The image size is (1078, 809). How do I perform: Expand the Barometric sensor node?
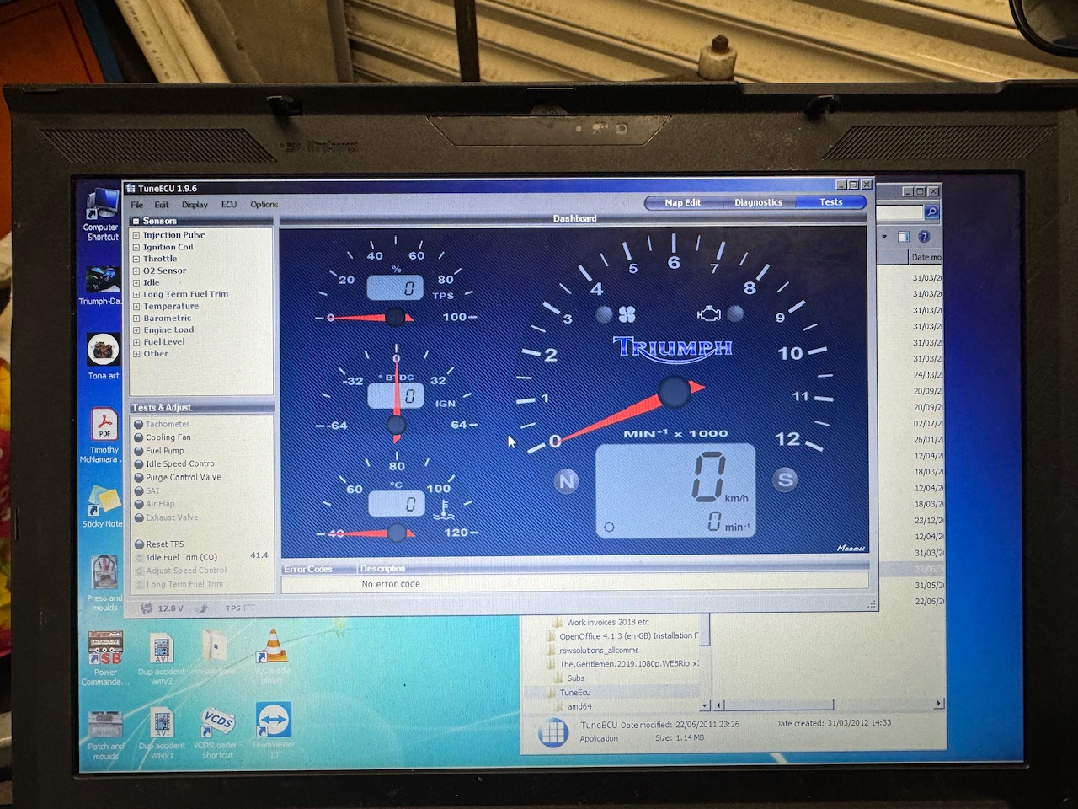136,319
